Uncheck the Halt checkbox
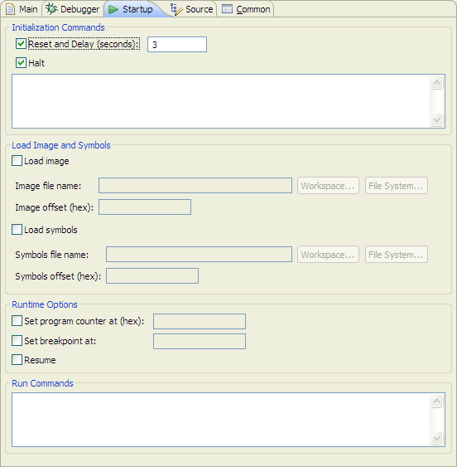457x467 pixels. point(21,63)
